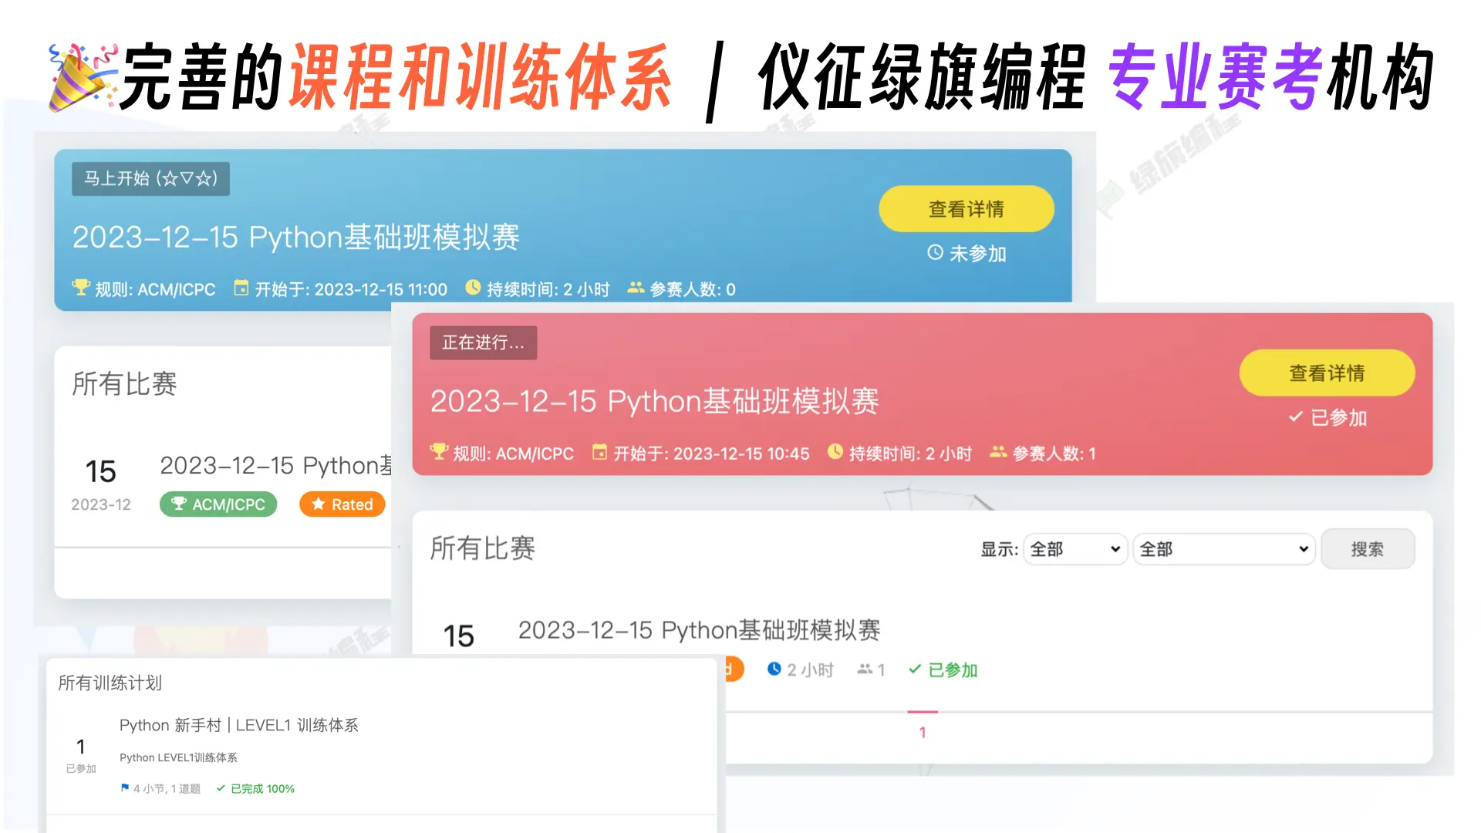The height and width of the screenshot is (833, 1481).
Task: Click the 马上开始 status badge on blue card
Action: click(x=150, y=179)
